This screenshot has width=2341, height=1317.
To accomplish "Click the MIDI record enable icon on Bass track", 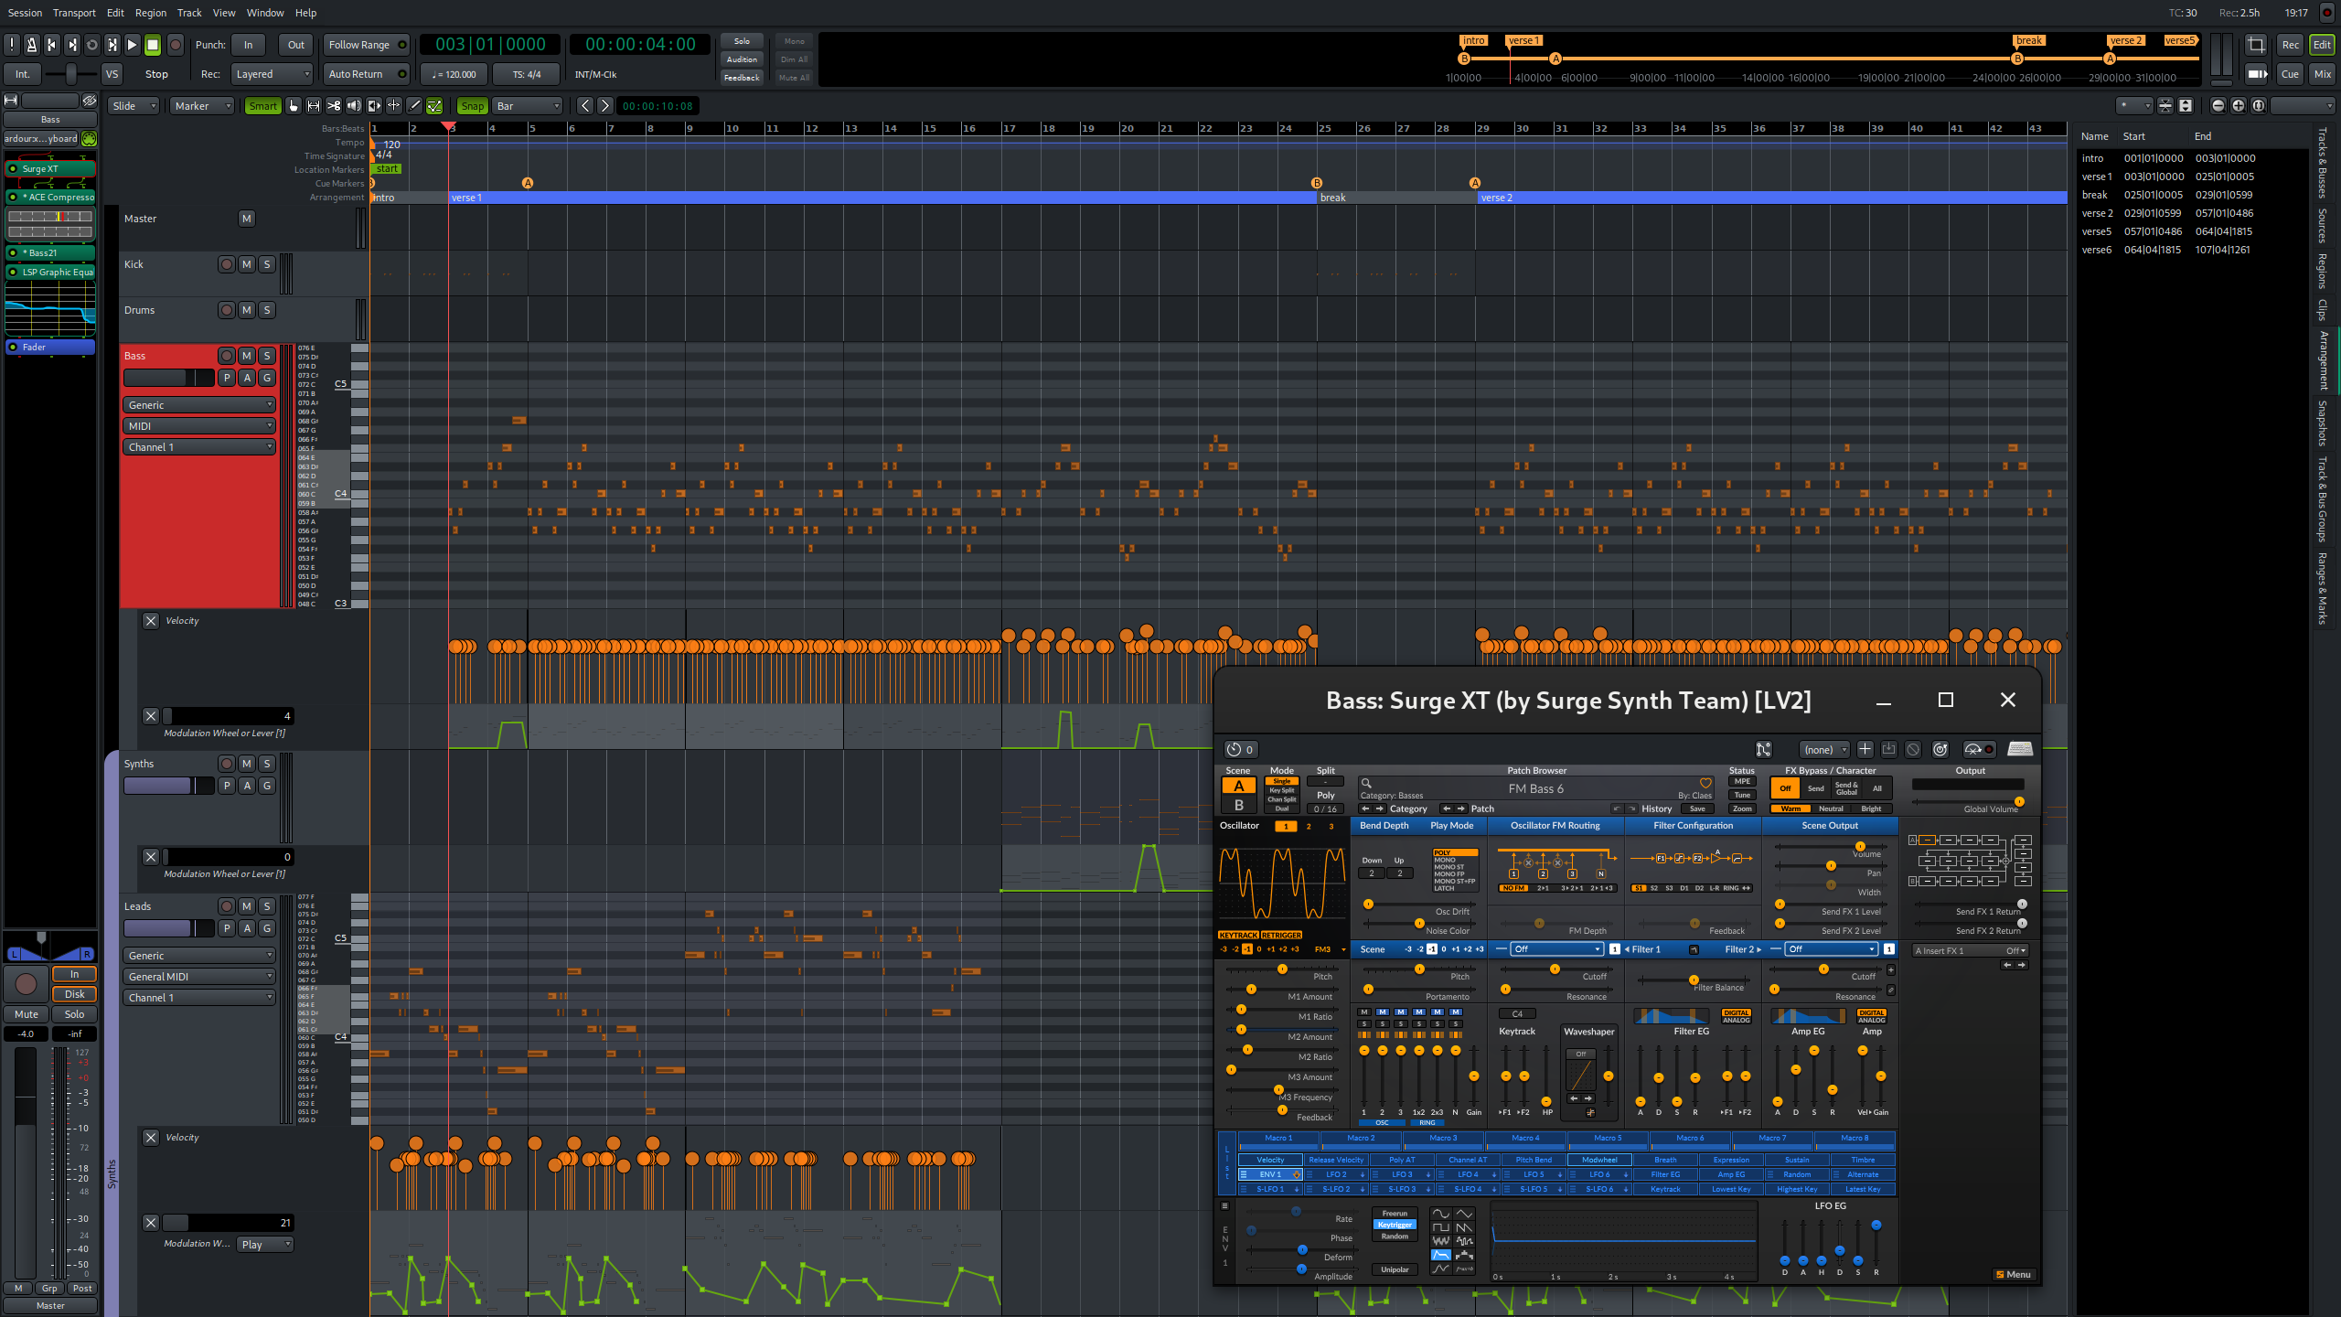I will (x=225, y=356).
